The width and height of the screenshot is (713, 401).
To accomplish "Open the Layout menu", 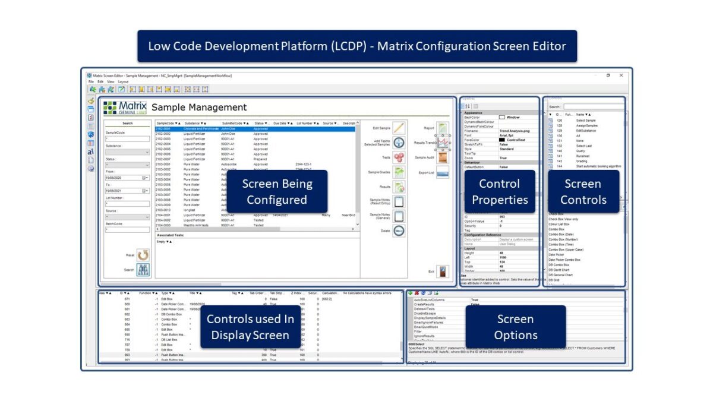I will (x=122, y=81).
